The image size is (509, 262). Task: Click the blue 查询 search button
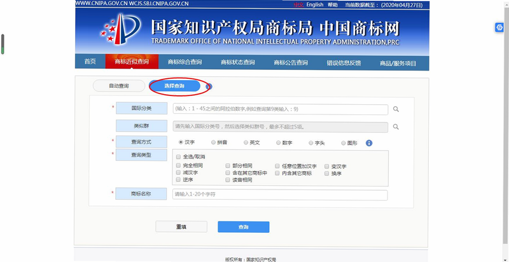[x=244, y=227]
